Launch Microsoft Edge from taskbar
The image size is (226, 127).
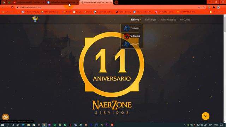(23, 125)
